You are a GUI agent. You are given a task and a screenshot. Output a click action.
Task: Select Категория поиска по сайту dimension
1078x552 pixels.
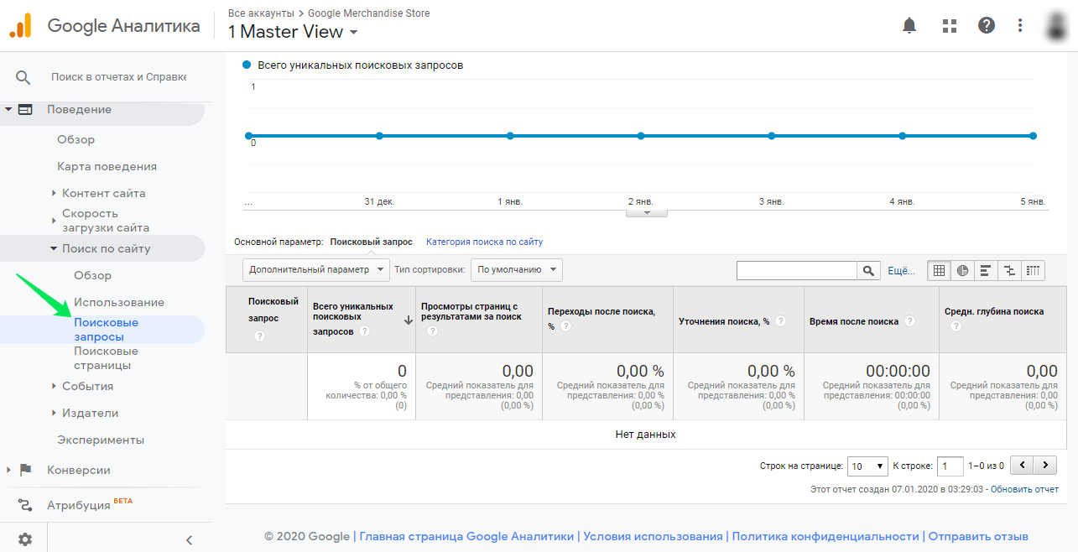484,242
